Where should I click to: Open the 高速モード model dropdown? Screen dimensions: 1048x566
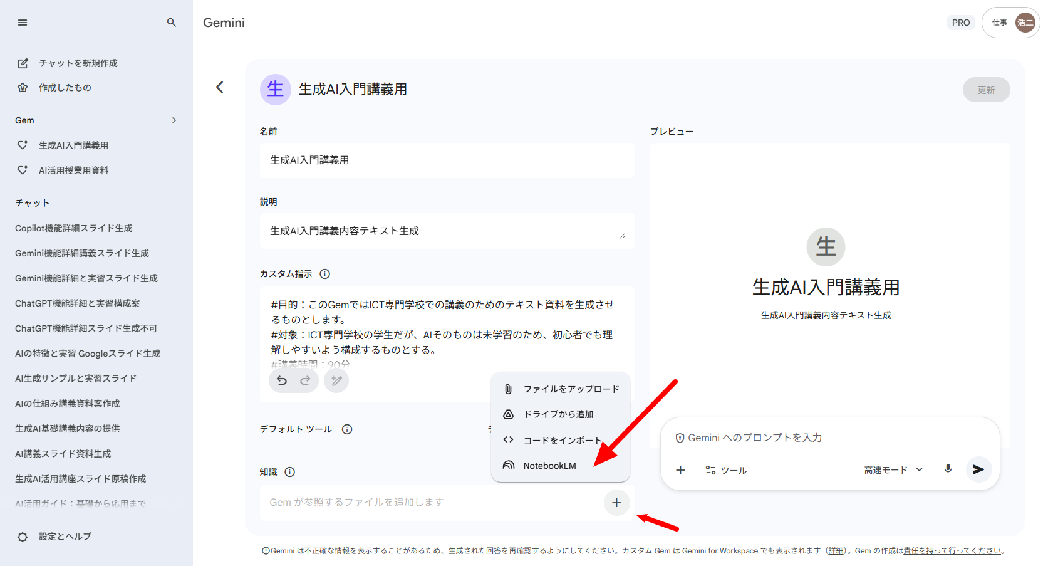[893, 470]
